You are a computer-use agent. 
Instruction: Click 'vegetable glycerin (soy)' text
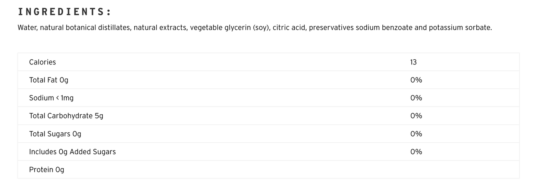click(230, 28)
